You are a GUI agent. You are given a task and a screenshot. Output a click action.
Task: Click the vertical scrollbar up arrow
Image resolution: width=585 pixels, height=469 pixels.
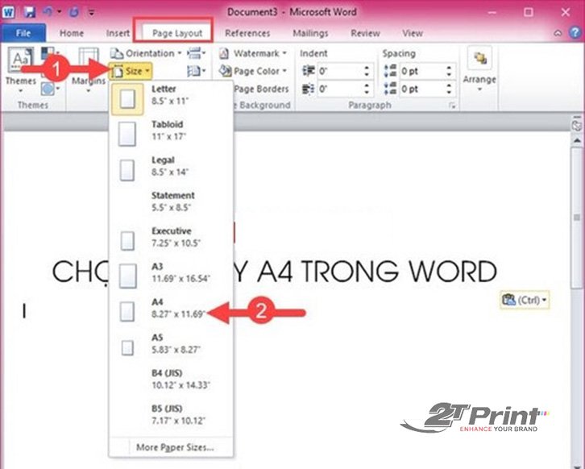[x=577, y=141]
